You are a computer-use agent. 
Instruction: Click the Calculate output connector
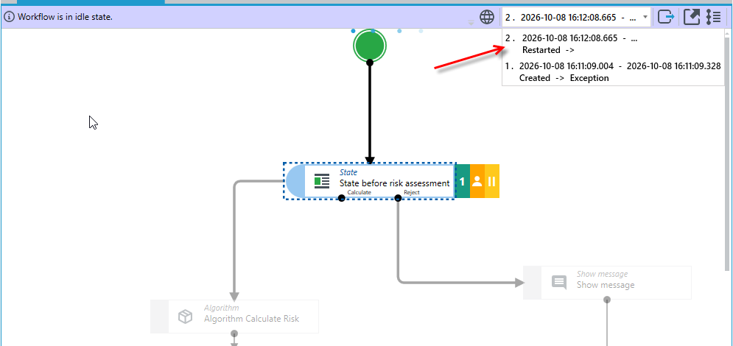click(x=342, y=199)
